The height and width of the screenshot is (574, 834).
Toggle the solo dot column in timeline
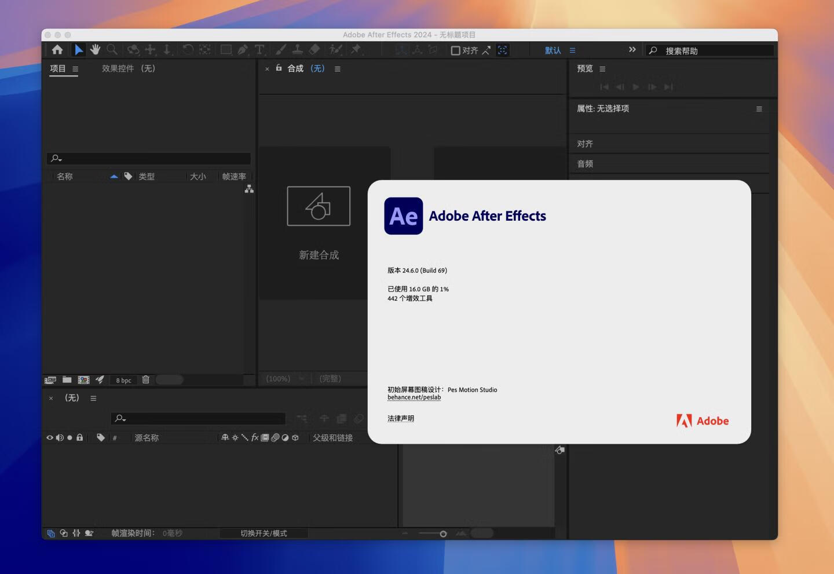tap(69, 437)
